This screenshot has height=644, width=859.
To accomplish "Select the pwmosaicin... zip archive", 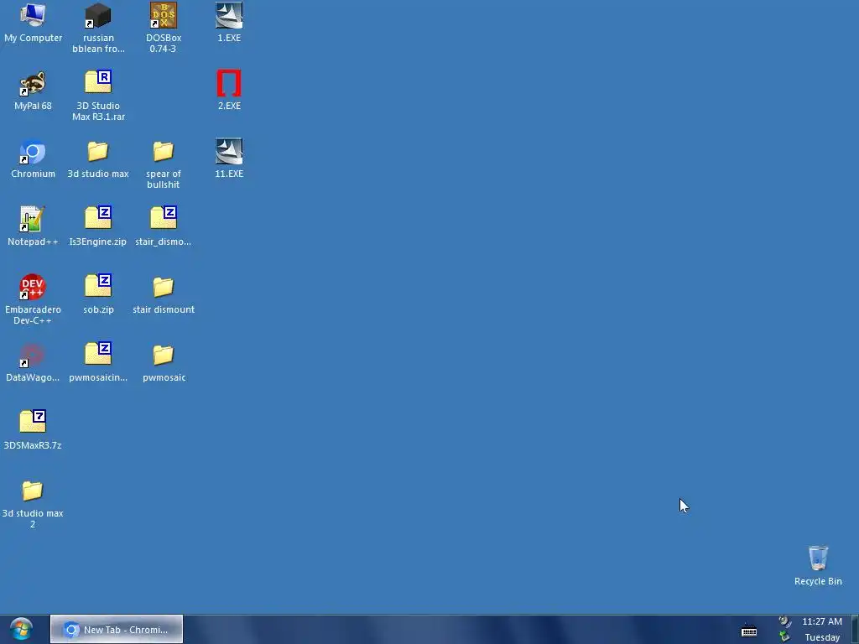I will (98, 362).
